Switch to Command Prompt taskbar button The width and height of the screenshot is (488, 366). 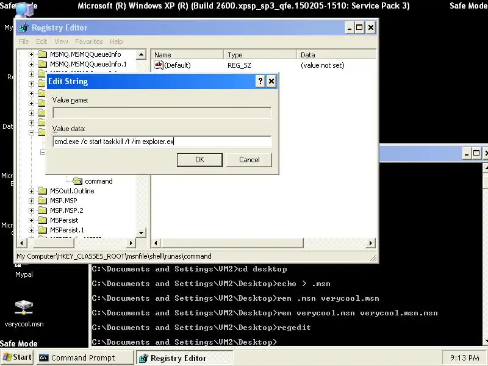click(84, 358)
